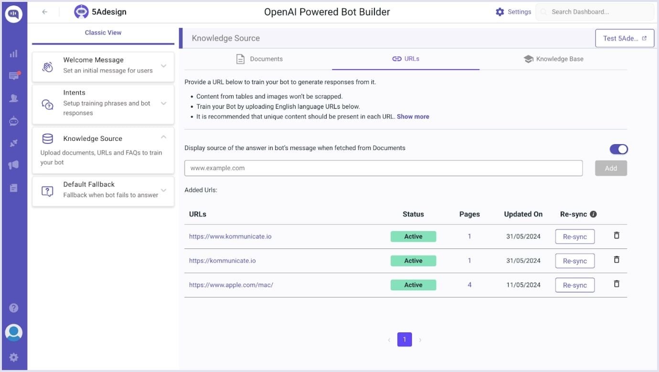Expand the Default Fallback section chevron
This screenshot has width=659, height=372.
tap(163, 190)
